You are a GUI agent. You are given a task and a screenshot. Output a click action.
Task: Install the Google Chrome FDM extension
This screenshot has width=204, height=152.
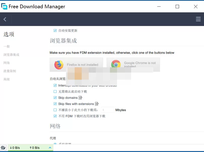tap(133, 64)
